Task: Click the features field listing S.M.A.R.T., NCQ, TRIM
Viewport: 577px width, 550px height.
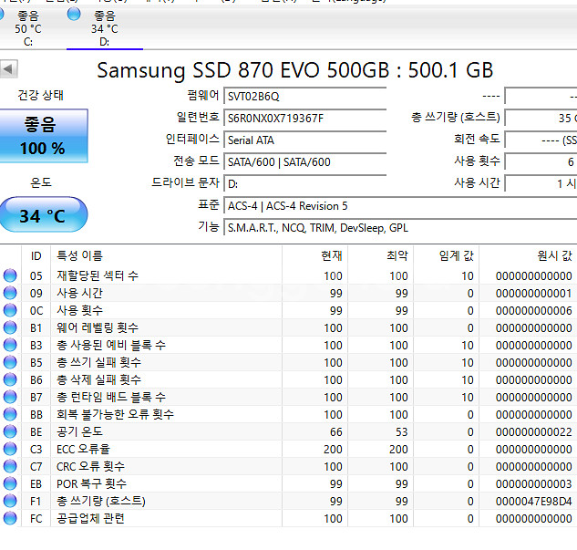Action: coord(400,227)
